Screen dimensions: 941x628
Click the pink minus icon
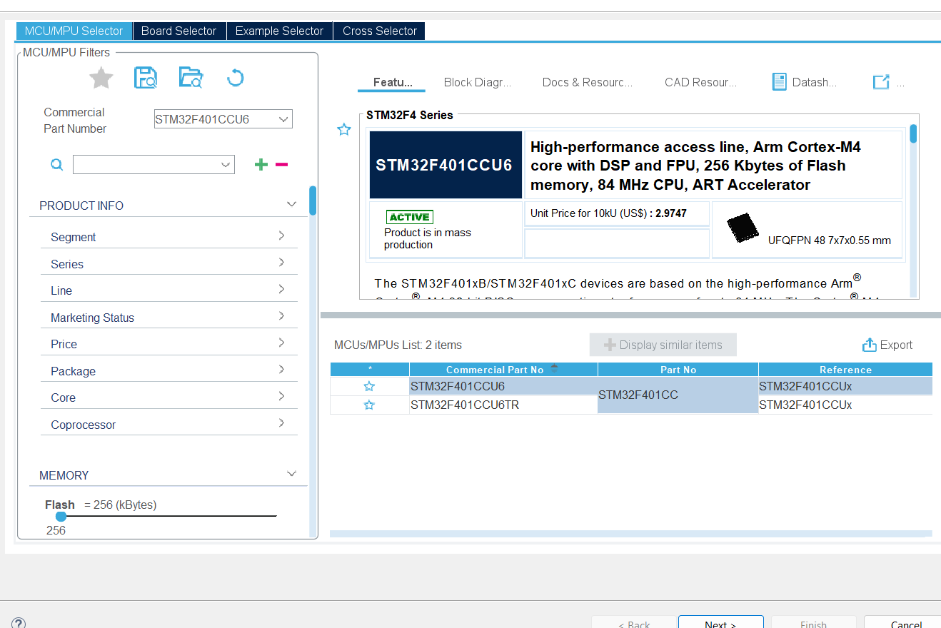(281, 165)
